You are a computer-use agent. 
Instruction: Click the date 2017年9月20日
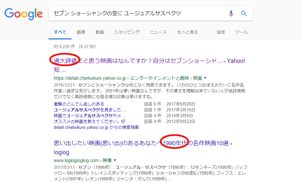181,104
